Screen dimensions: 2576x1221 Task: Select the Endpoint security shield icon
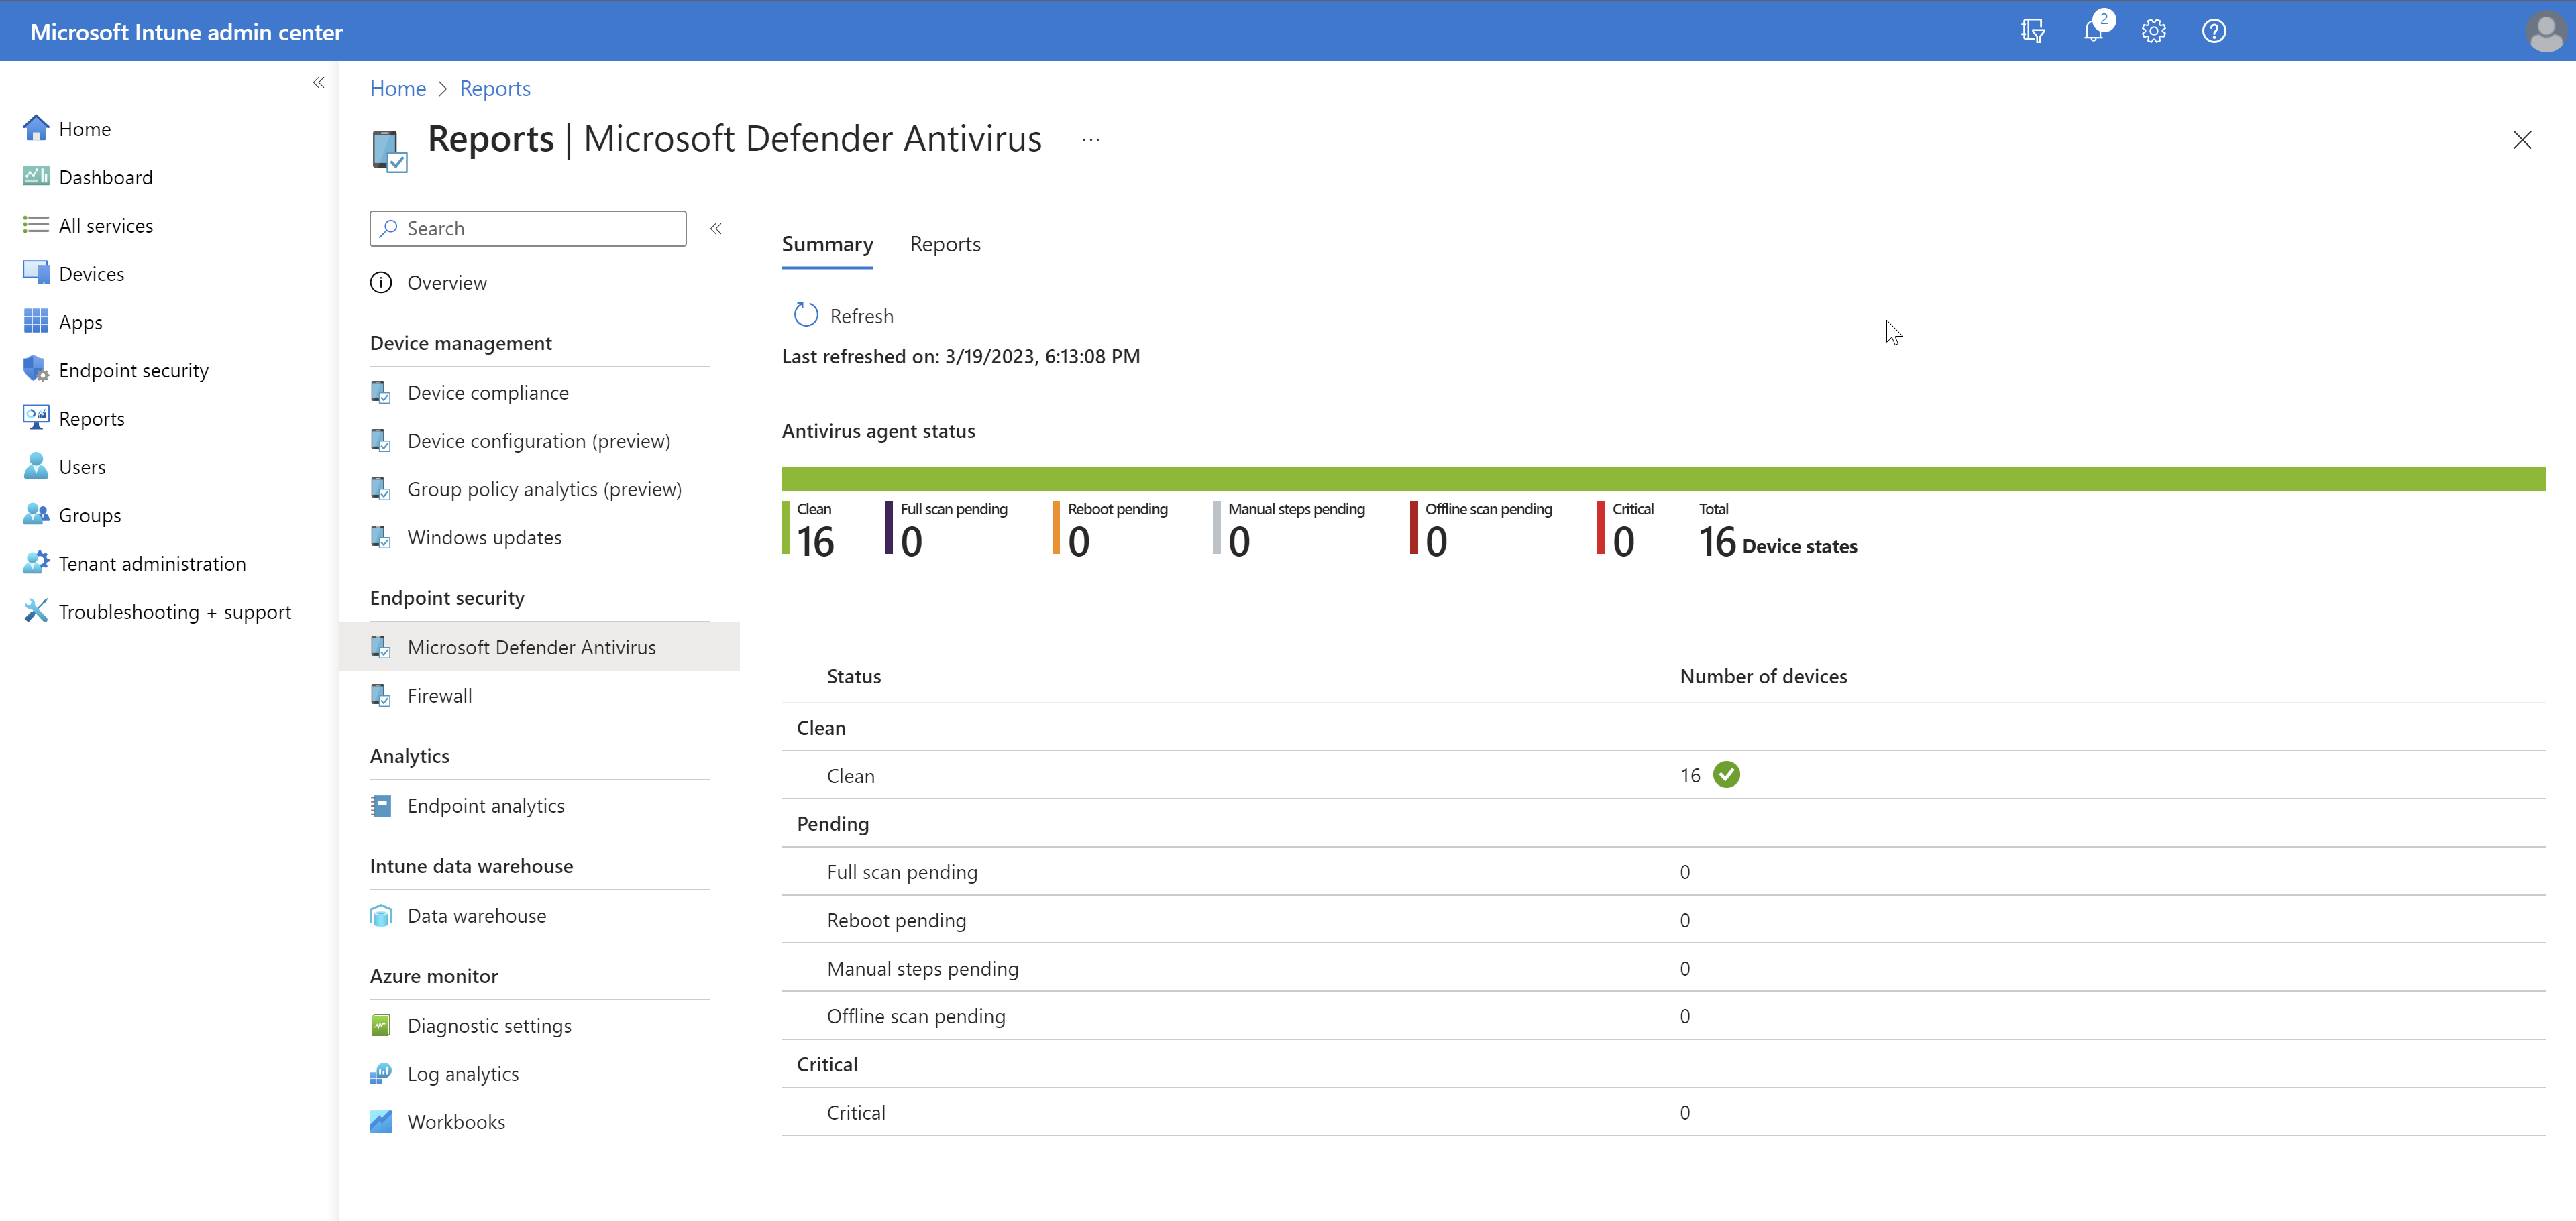tap(37, 369)
